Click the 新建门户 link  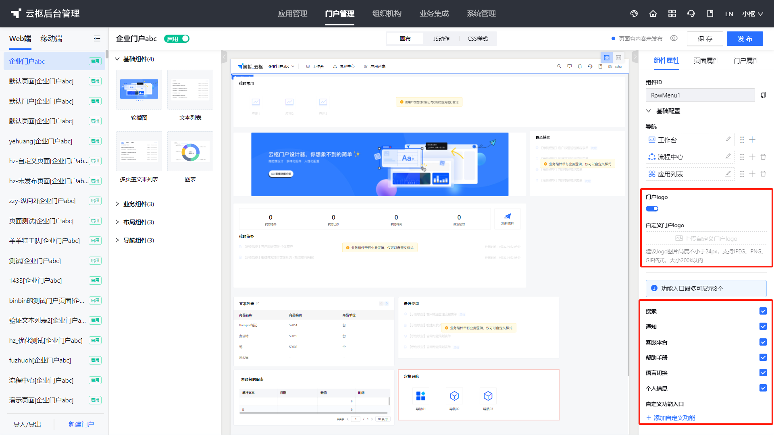(81, 424)
